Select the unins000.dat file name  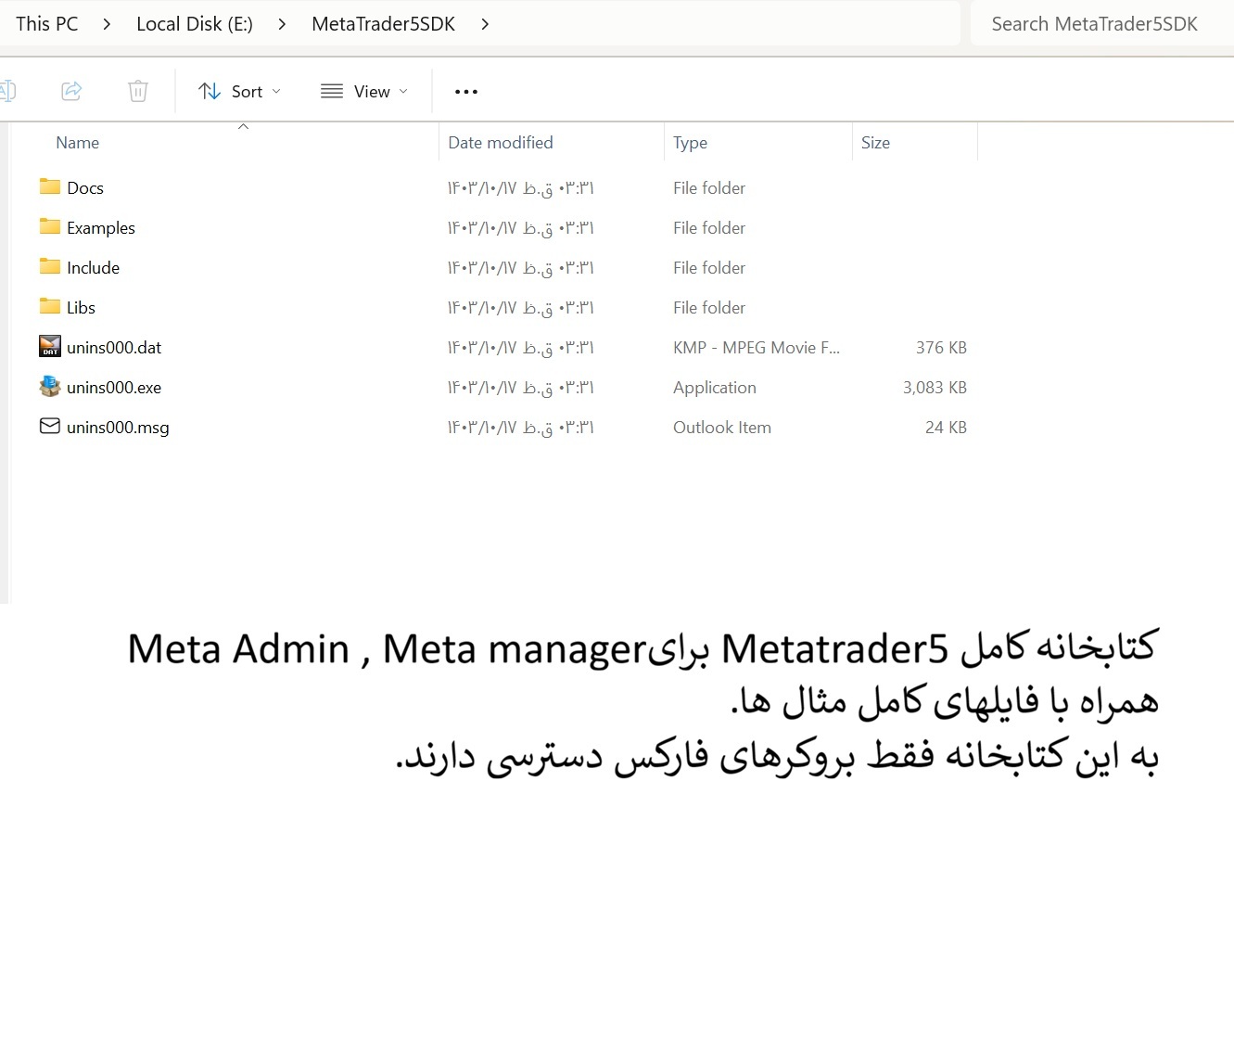click(x=114, y=347)
